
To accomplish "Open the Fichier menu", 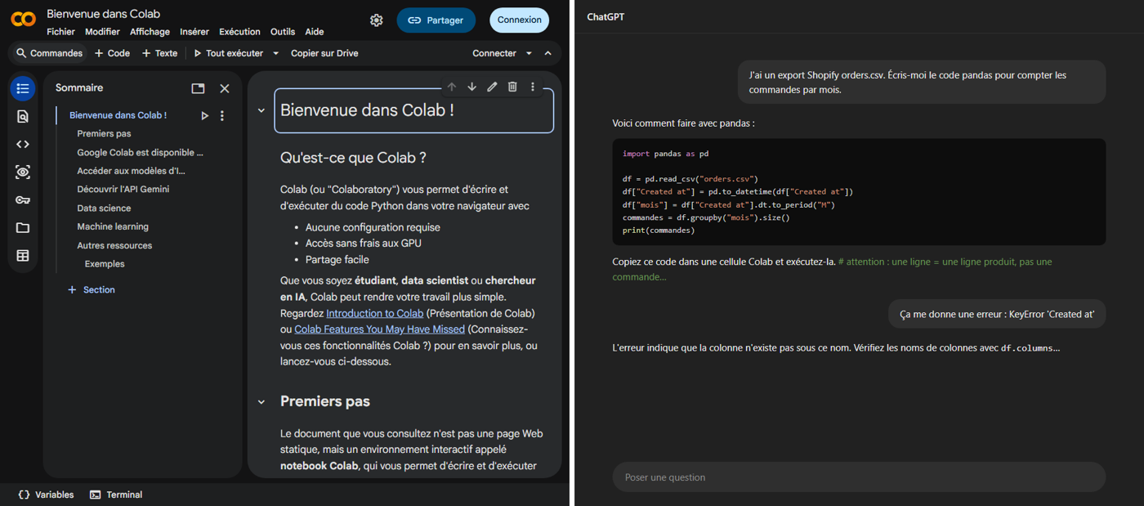I will pos(60,32).
